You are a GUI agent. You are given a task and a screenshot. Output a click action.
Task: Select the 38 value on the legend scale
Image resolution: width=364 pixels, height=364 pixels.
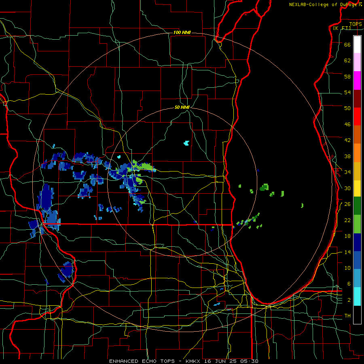pyautogui.click(x=347, y=156)
